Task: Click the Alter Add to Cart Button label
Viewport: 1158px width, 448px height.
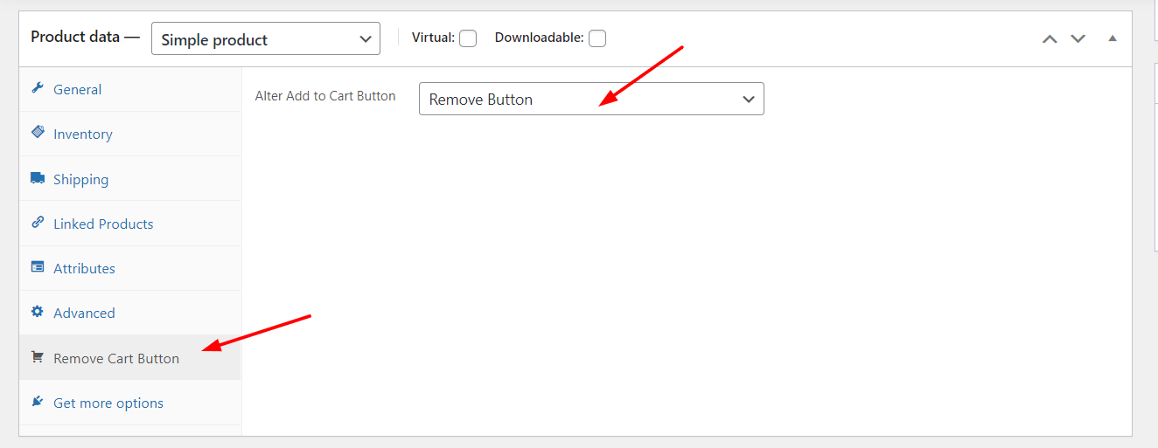Action: point(325,96)
